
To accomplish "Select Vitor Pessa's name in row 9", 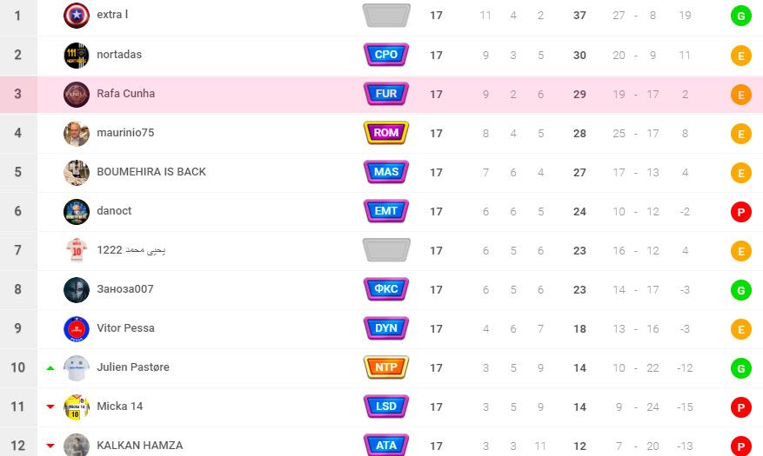I will [x=125, y=328].
